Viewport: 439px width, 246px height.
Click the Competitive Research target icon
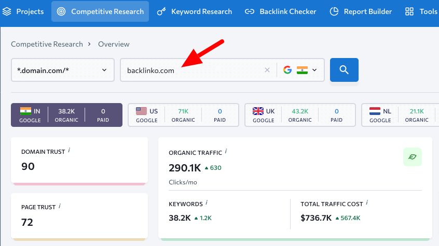[x=61, y=11]
